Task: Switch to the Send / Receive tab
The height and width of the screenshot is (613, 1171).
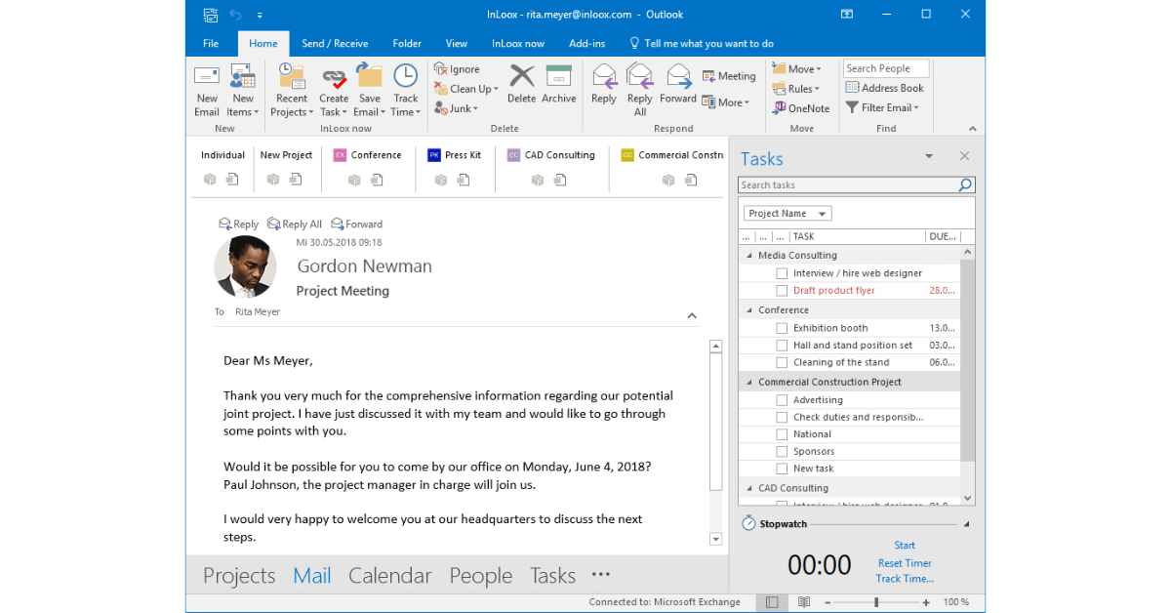Action: (335, 43)
